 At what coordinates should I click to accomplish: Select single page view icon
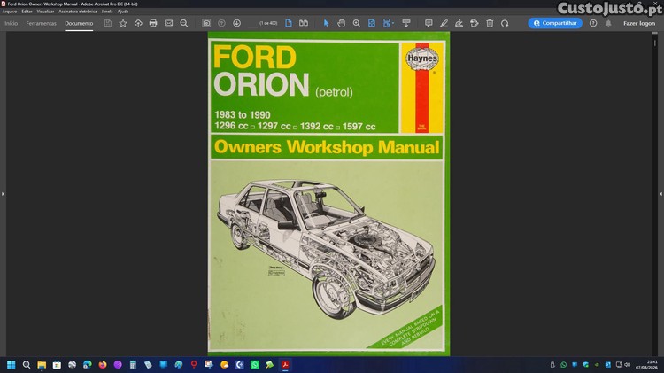[x=289, y=23]
